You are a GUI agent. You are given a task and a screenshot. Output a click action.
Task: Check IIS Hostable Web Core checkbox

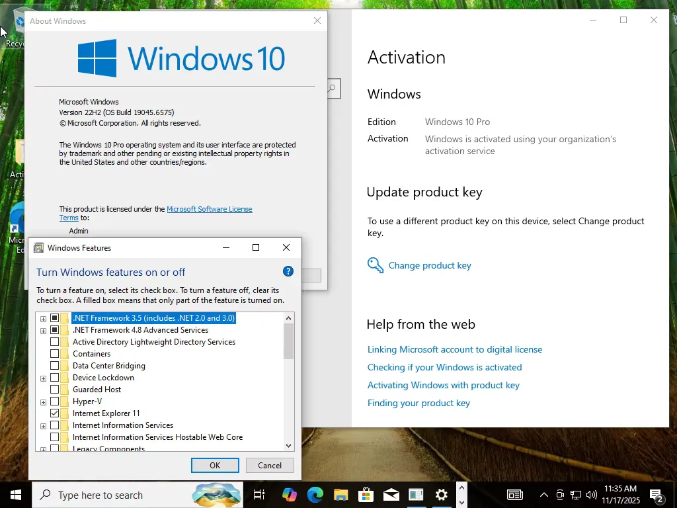tap(54, 437)
